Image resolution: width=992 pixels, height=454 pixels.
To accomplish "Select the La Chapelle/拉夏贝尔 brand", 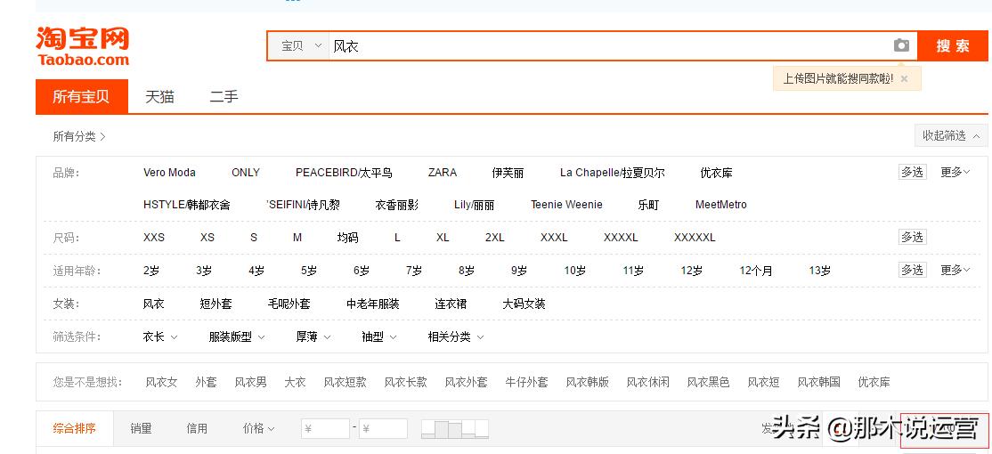I will pos(612,173).
